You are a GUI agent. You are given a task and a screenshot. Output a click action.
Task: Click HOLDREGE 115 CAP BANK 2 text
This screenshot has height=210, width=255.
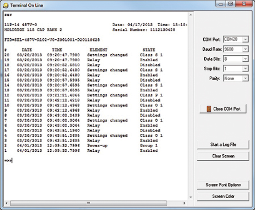pos(33,30)
